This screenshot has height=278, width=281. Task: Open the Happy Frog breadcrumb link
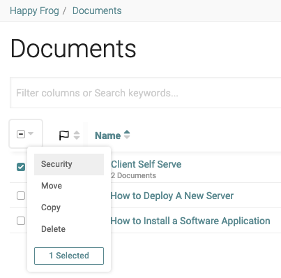(x=34, y=10)
